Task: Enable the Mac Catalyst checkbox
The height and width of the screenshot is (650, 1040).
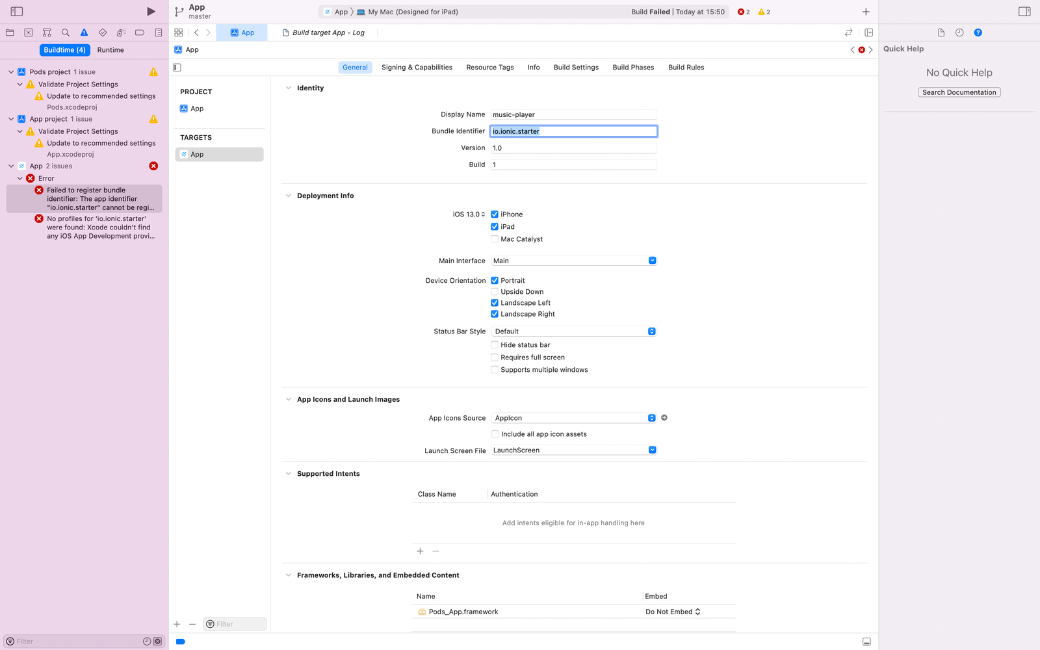Action: pos(495,239)
